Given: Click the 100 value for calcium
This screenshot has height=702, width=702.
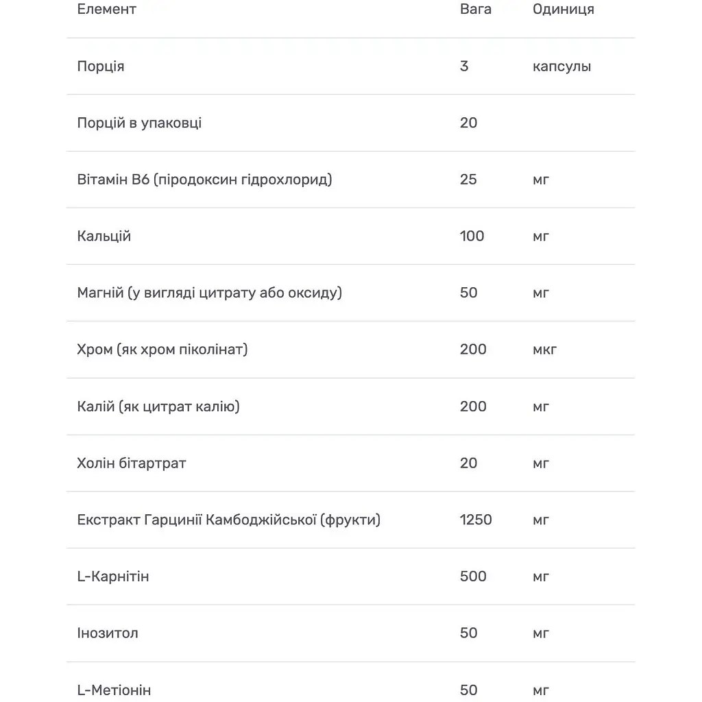Looking at the screenshot, I should pyautogui.click(x=472, y=237).
